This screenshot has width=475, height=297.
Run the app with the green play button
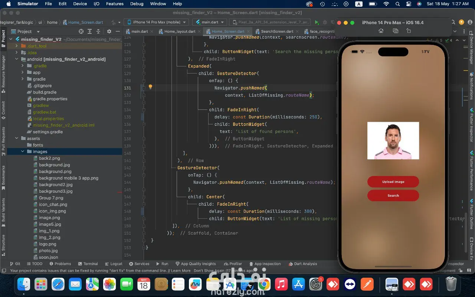pos(317,22)
